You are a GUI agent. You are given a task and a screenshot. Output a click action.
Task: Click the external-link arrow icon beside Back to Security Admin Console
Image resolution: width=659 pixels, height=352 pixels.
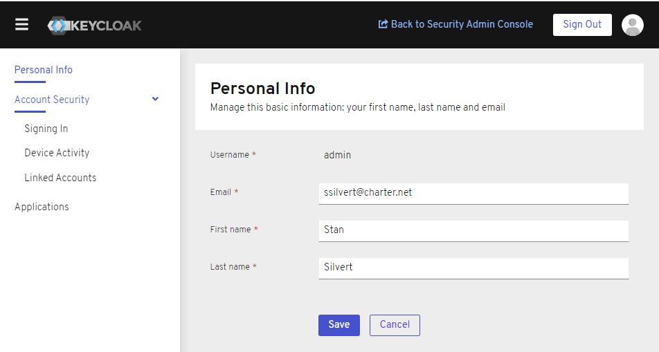[383, 24]
